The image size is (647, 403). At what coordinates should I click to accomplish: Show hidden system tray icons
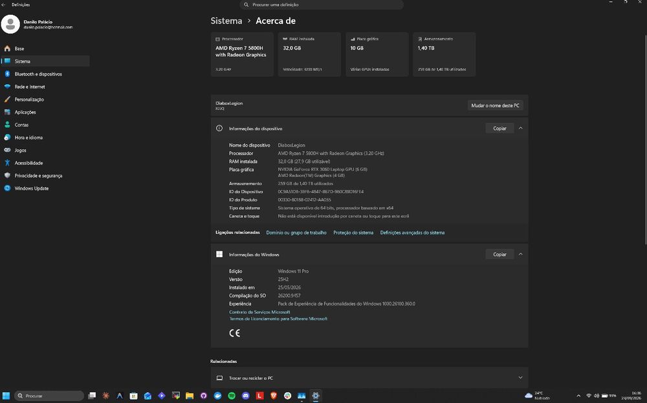(x=578, y=396)
